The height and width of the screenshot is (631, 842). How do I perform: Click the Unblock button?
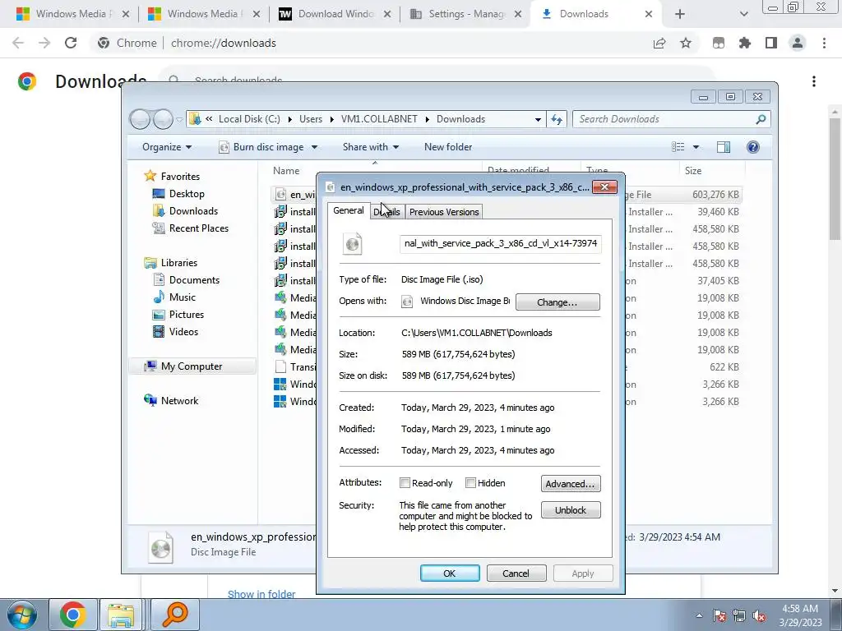(x=571, y=510)
